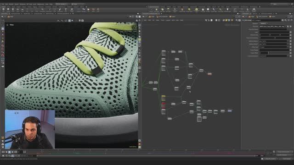
Task: Select the Grid shelf tool
Action: pos(23,10)
